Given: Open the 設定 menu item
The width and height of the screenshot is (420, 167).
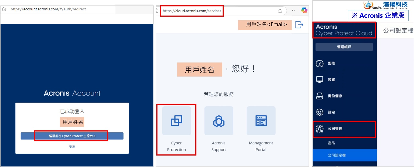Looking at the screenshot, I should pos(345,112).
